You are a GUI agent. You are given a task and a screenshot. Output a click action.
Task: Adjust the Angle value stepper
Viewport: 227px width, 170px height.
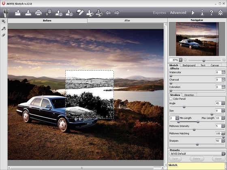point(223,103)
